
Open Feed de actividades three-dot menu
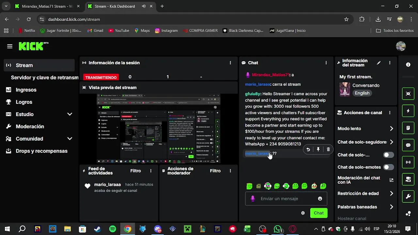point(151,171)
